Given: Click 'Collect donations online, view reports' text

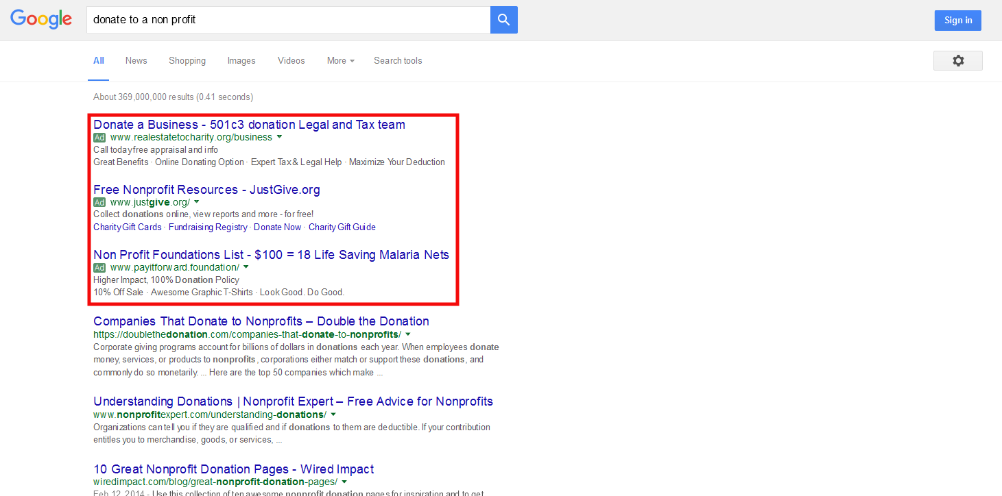Looking at the screenshot, I should point(203,214).
